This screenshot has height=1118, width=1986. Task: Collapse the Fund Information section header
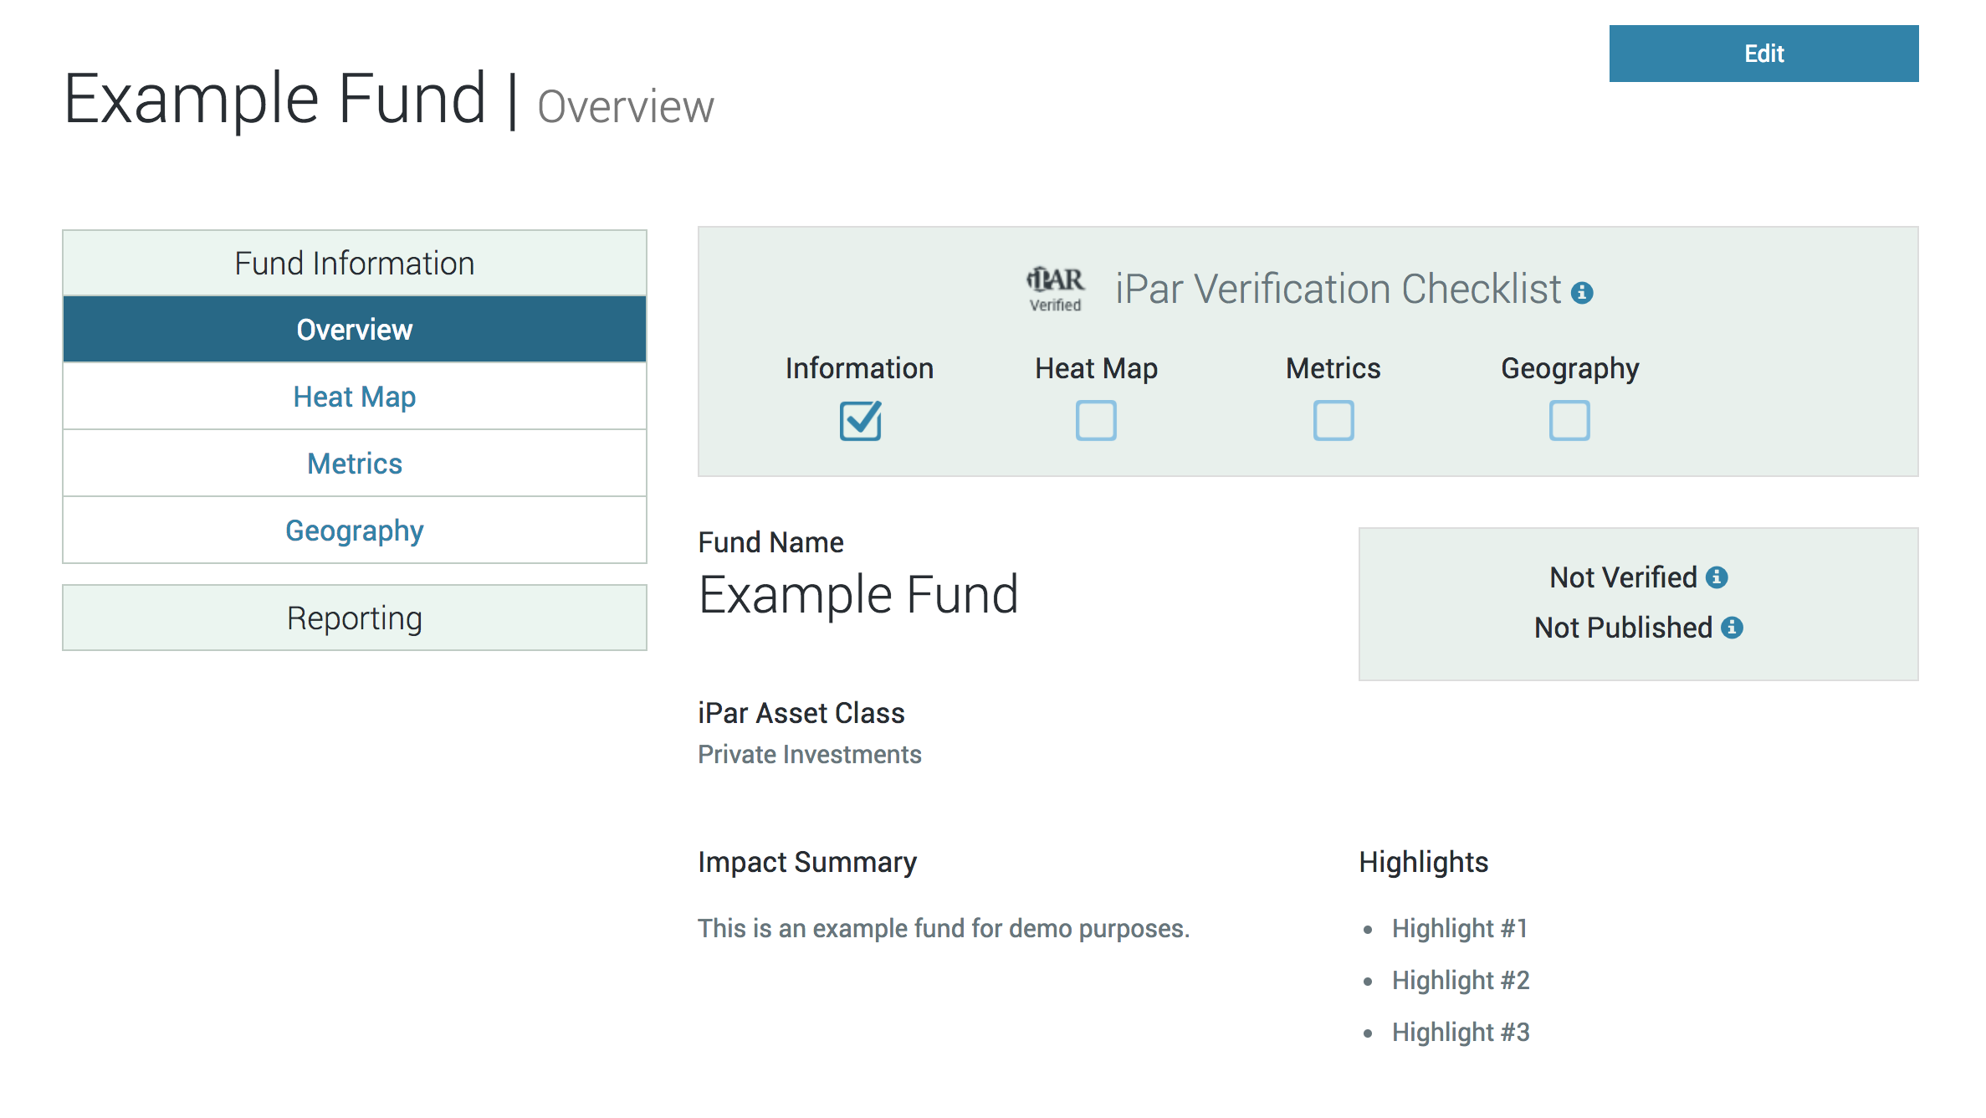tap(355, 264)
